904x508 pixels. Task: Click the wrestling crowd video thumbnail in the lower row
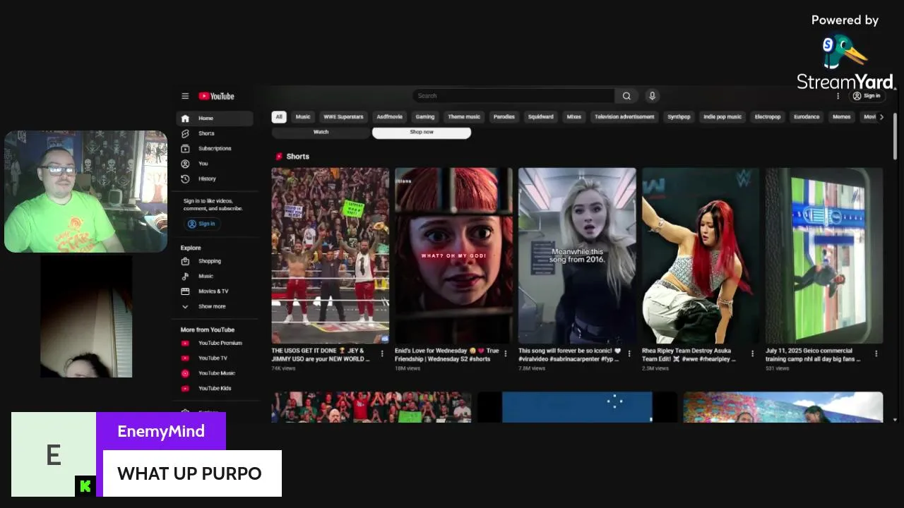tap(371, 407)
